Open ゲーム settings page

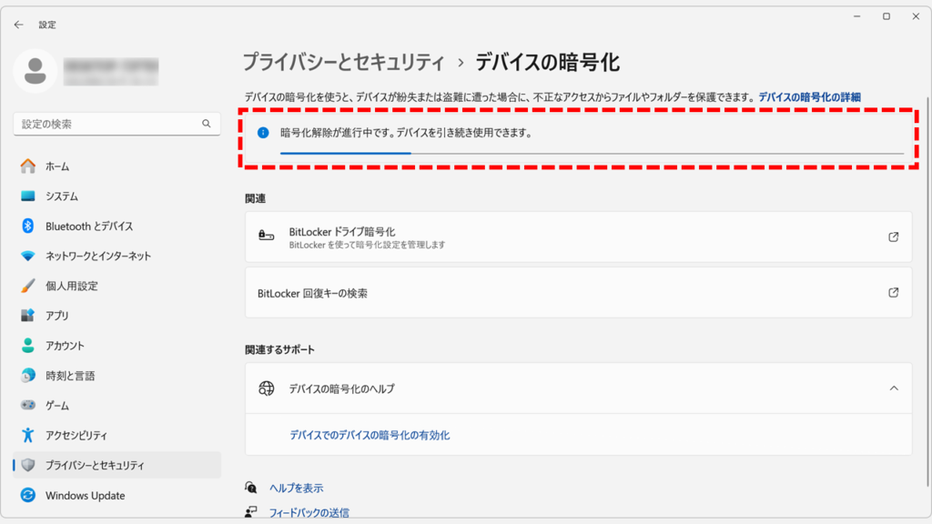tap(117, 405)
